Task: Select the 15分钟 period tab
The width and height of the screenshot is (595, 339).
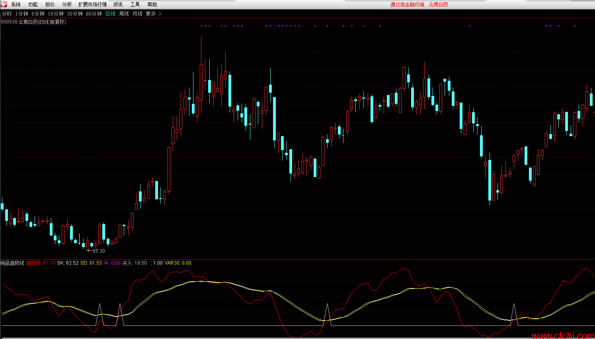Action: click(x=56, y=14)
